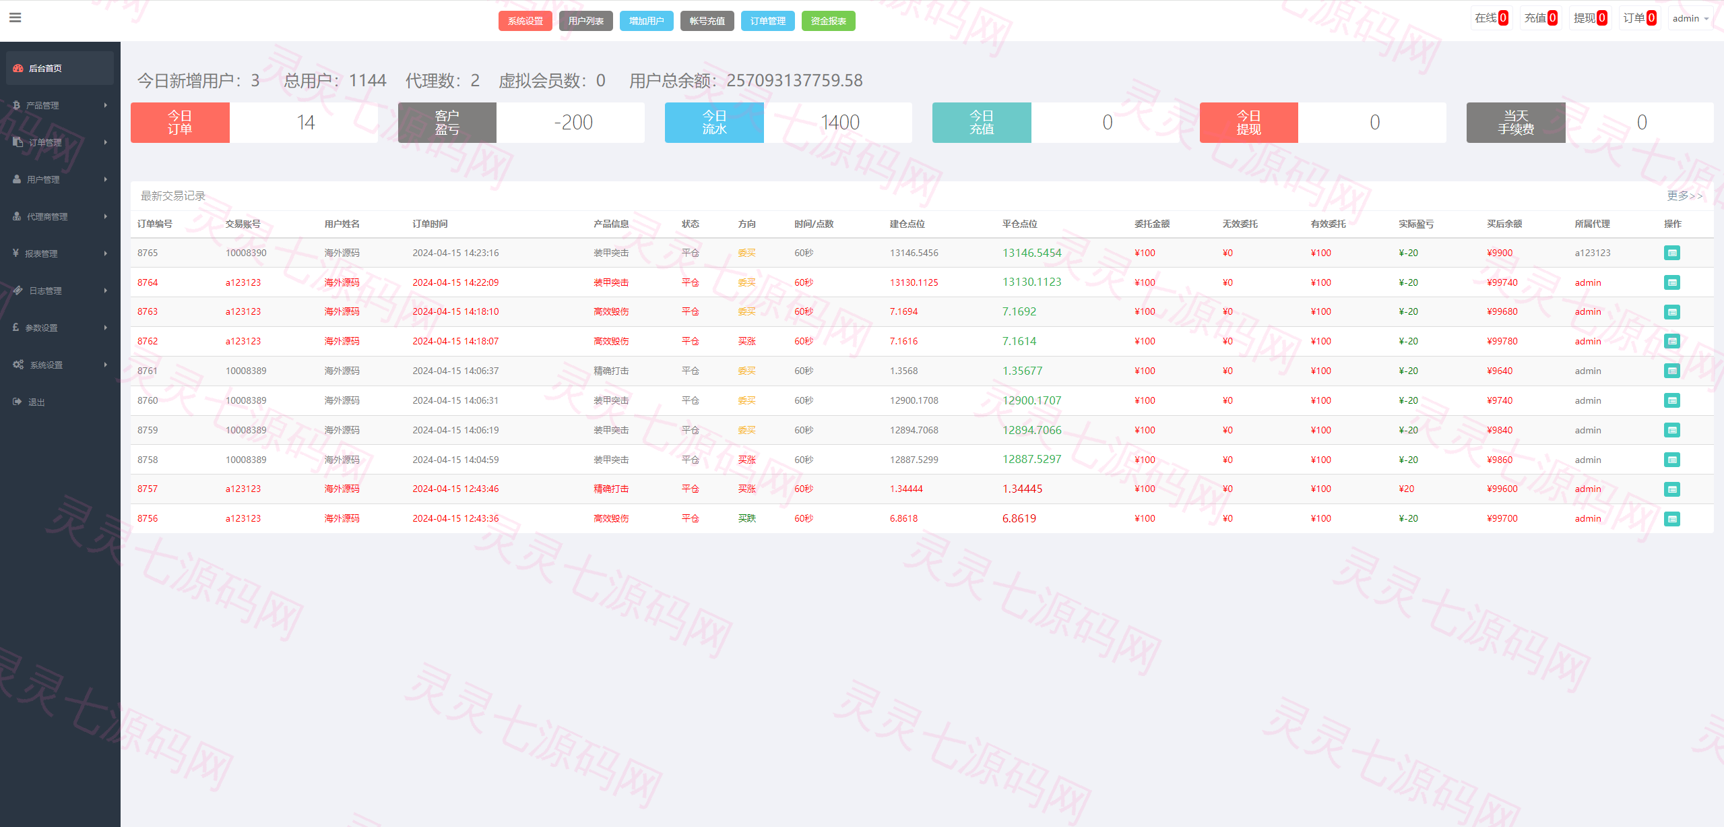
Task: Open detail icon for order 8756
Action: [x=1671, y=519]
